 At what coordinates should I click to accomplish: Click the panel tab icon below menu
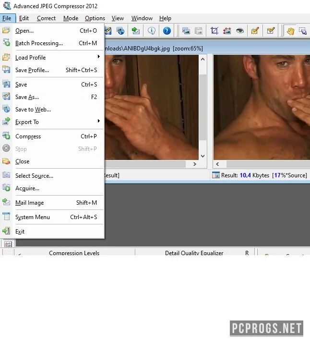pyautogui.click(x=8, y=244)
